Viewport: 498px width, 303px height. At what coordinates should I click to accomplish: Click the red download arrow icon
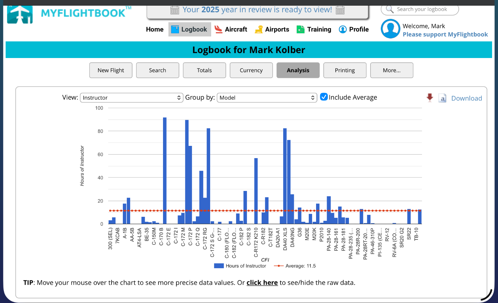[430, 97]
